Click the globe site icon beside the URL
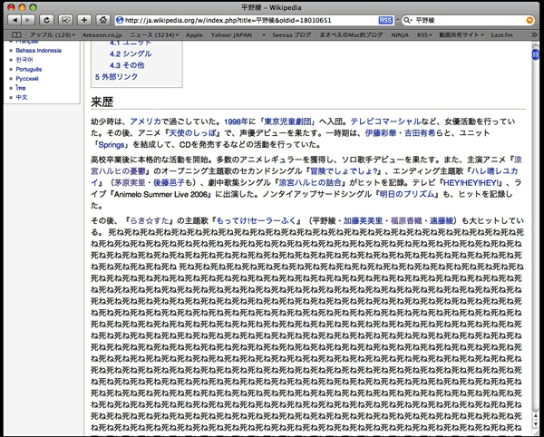The width and height of the screenshot is (544, 437). point(120,21)
